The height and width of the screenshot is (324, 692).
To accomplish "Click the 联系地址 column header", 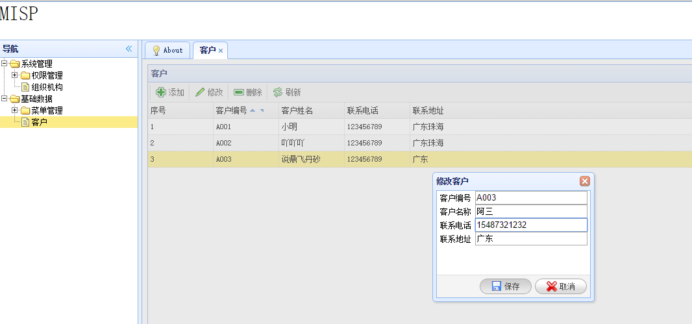I will coord(550,110).
